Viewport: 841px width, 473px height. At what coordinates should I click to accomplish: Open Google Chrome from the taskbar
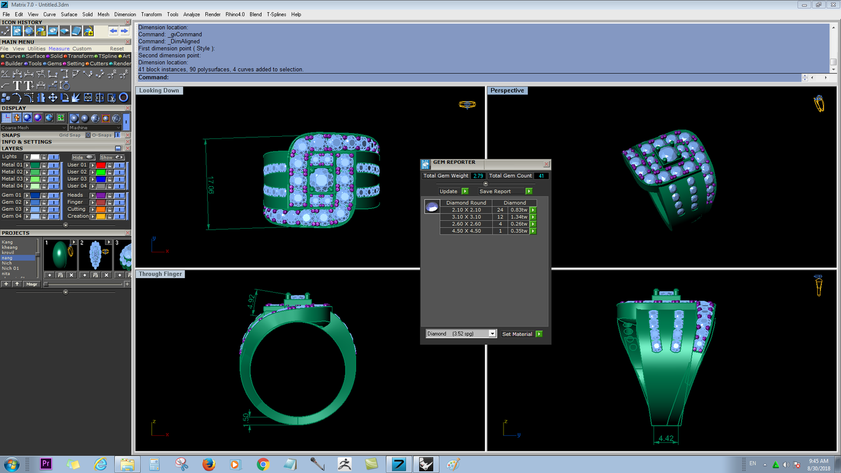(263, 464)
